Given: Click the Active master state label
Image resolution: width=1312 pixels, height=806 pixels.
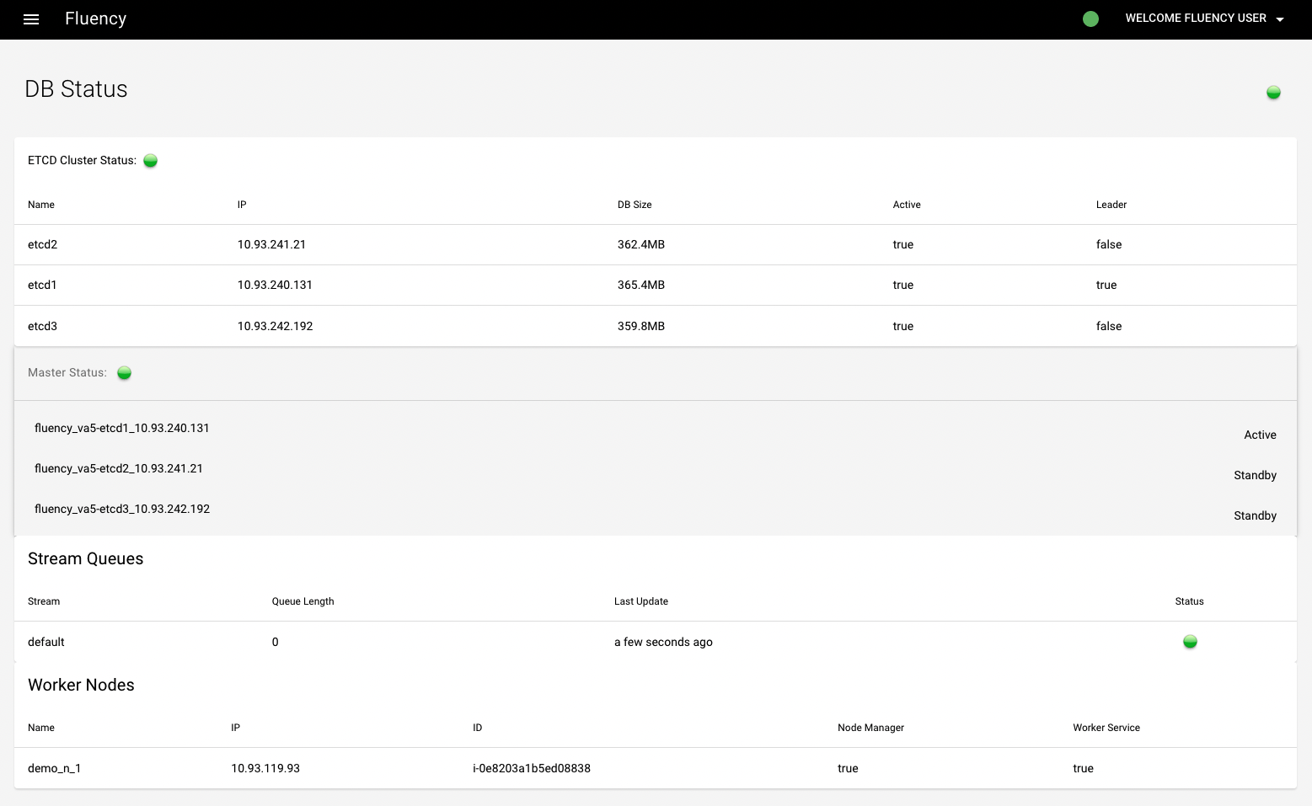Looking at the screenshot, I should 1260,435.
